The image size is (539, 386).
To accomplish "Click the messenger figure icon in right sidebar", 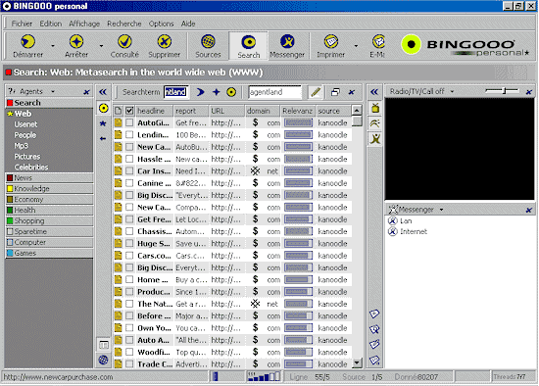I will [x=375, y=139].
